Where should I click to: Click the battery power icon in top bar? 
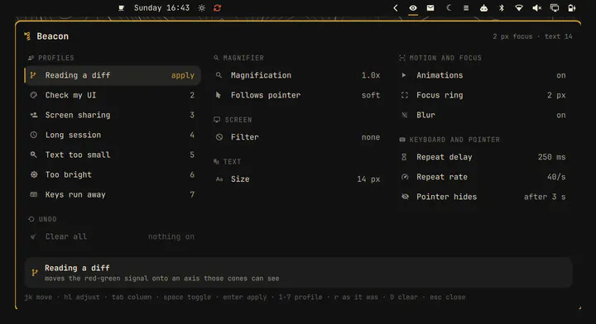coord(572,8)
